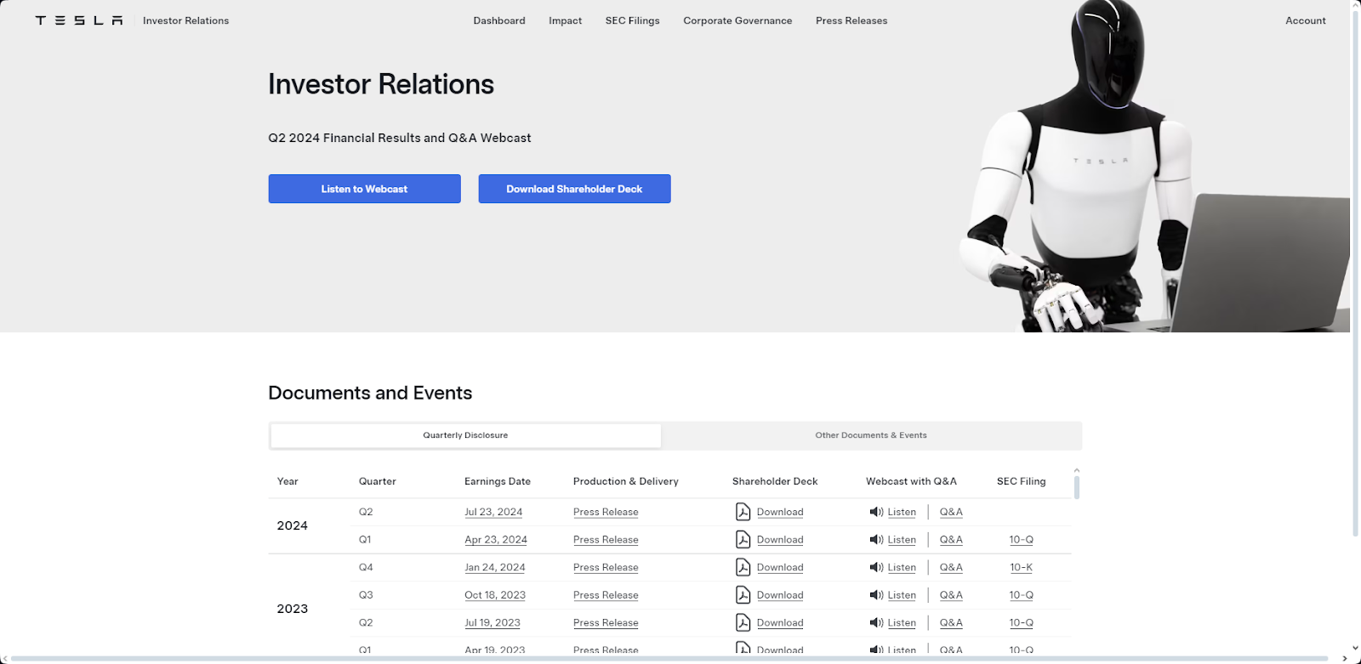This screenshot has width=1361, height=664.
Task: Click the speaker icon for Q2 2024 webcast
Action: (x=876, y=512)
